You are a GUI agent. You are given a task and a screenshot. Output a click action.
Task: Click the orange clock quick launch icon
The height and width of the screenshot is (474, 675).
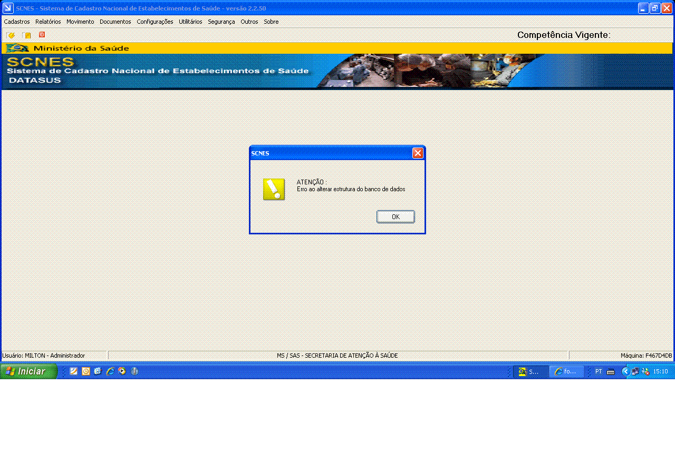[x=86, y=371]
